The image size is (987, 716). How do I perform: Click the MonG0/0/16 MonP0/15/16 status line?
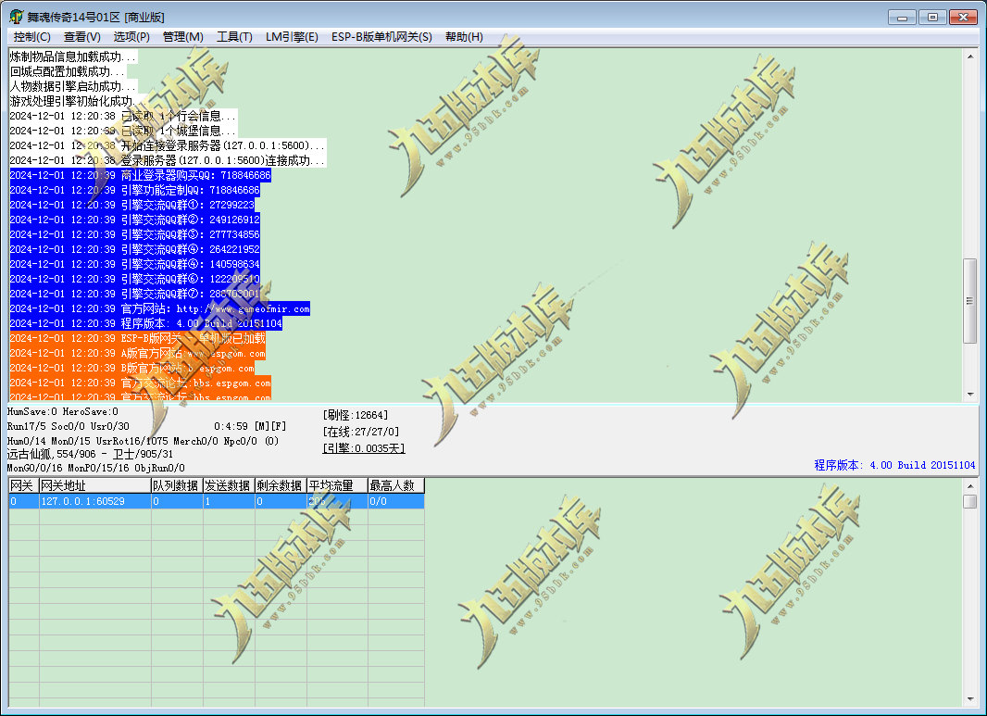95,468
